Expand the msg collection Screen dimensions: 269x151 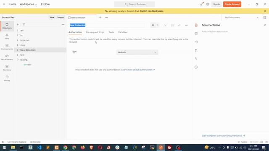(18, 45)
